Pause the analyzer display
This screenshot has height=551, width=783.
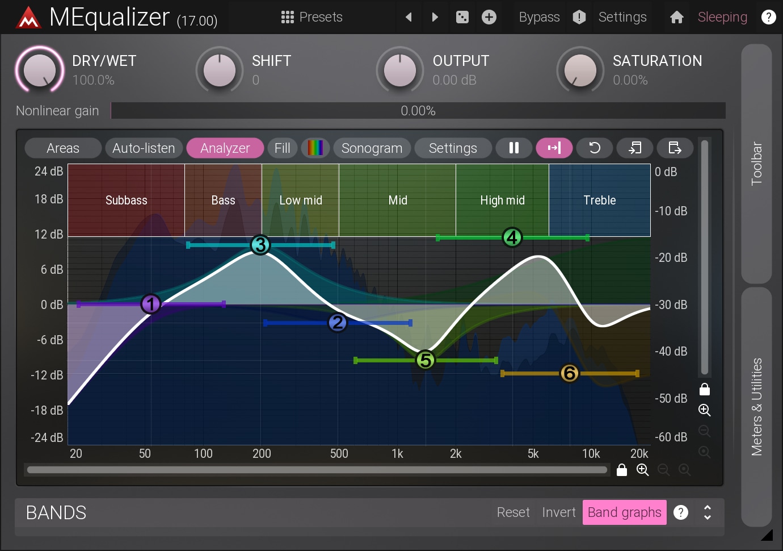point(514,148)
